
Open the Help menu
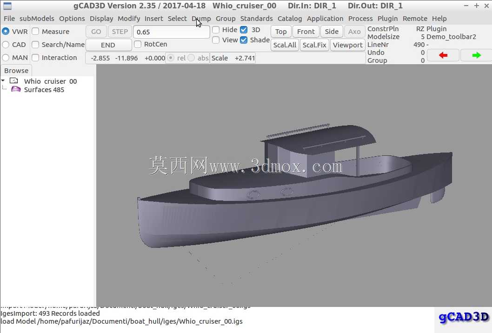point(439,19)
